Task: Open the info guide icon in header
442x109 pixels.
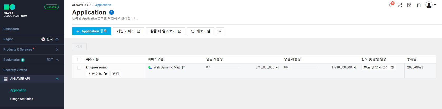Action: (x=419, y=5)
